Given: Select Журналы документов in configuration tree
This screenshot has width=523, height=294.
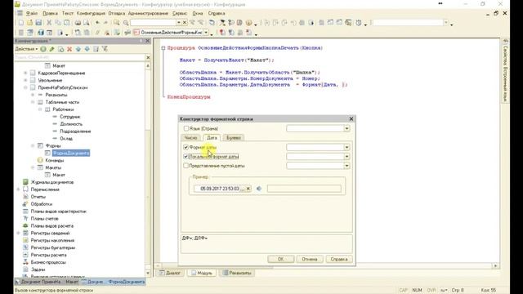Looking at the screenshot, I should click(x=52, y=182).
